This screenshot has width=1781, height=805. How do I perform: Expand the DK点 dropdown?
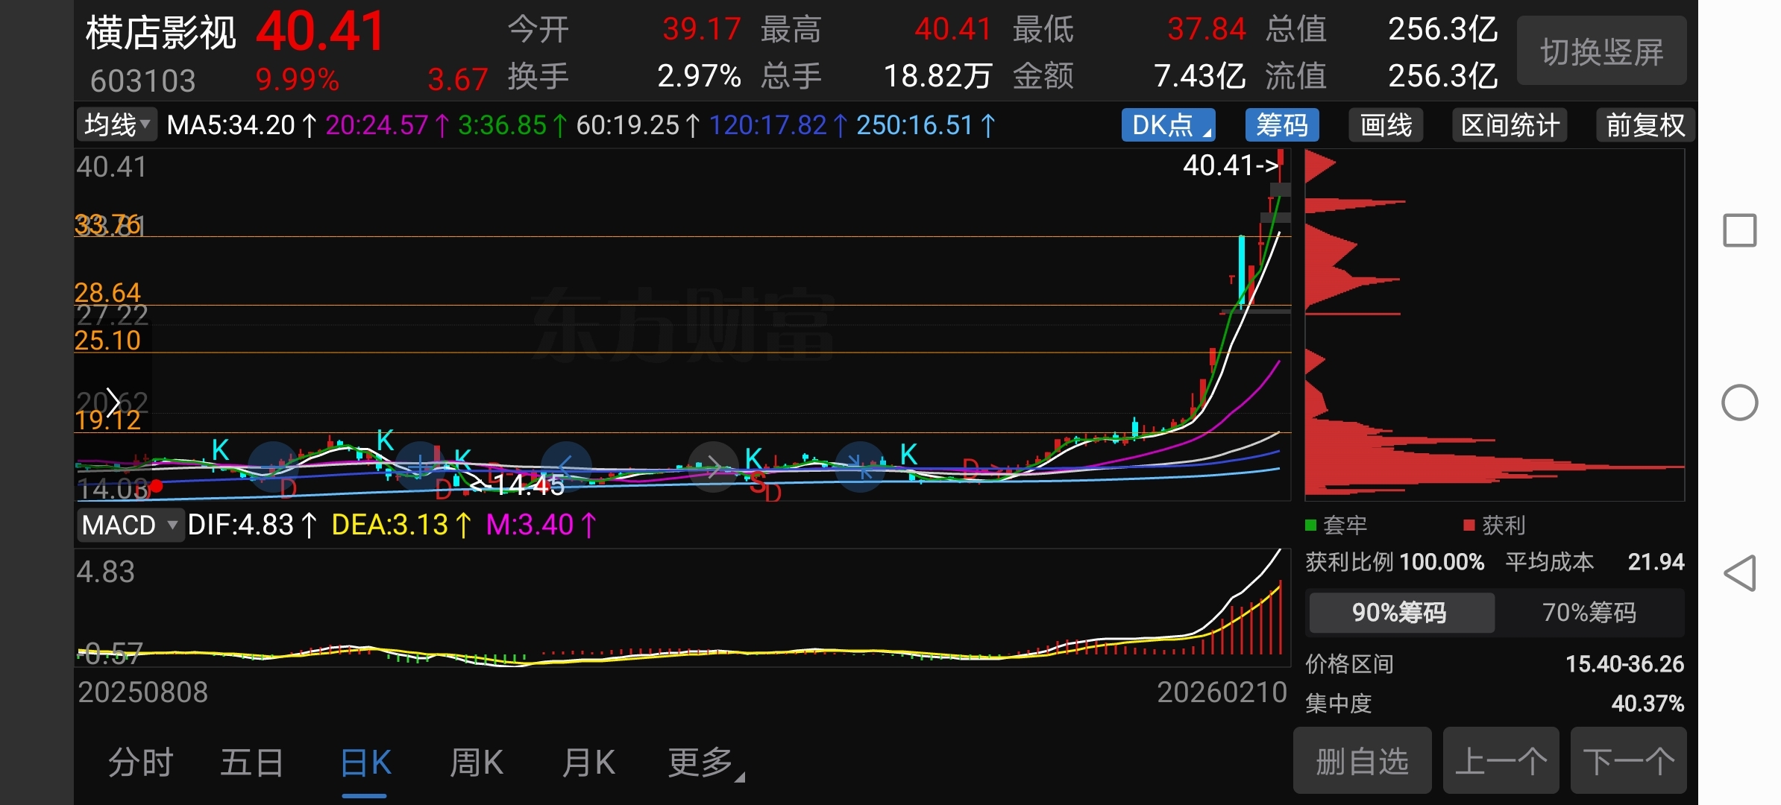pyautogui.click(x=1168, y=125)
